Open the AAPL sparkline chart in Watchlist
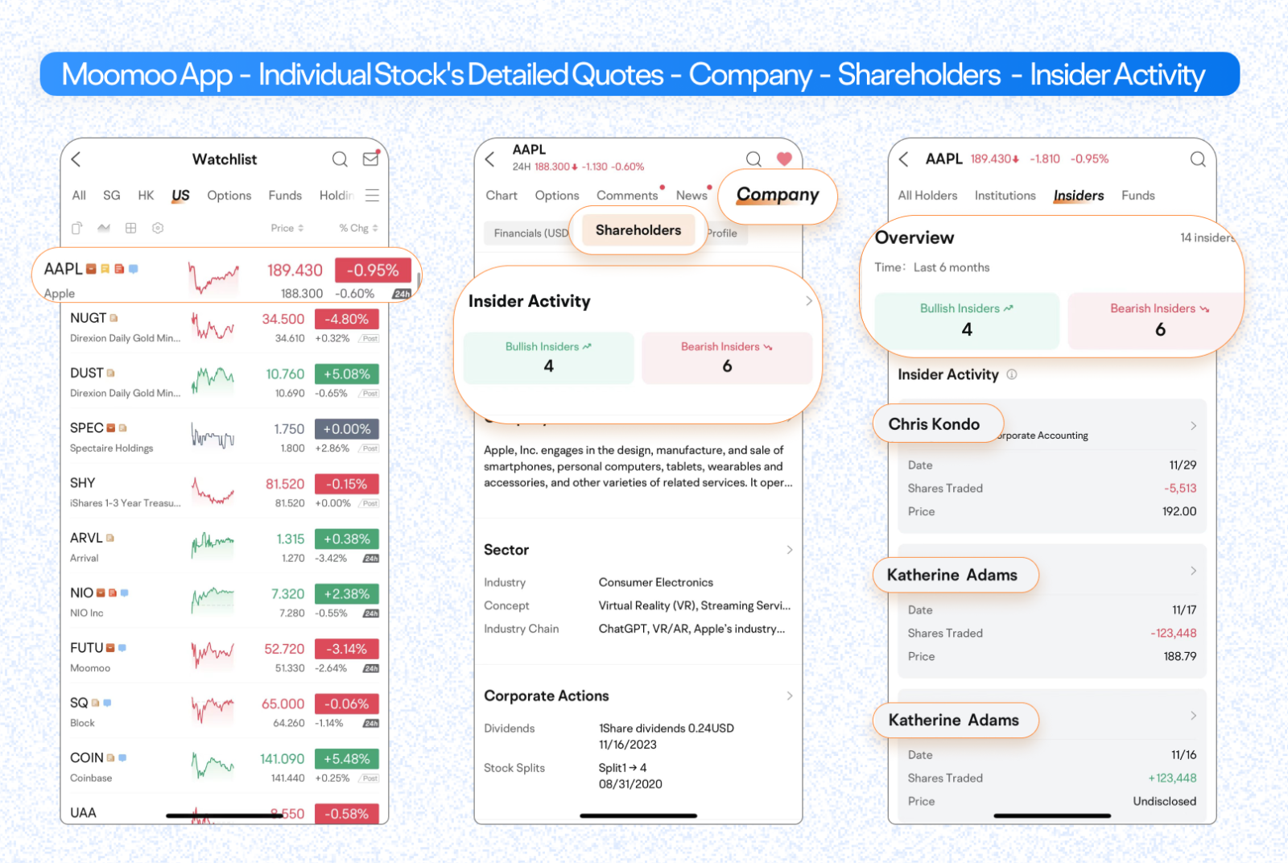Image resolution: width=1288 pixels, height=863 pixels. (213, 278)
